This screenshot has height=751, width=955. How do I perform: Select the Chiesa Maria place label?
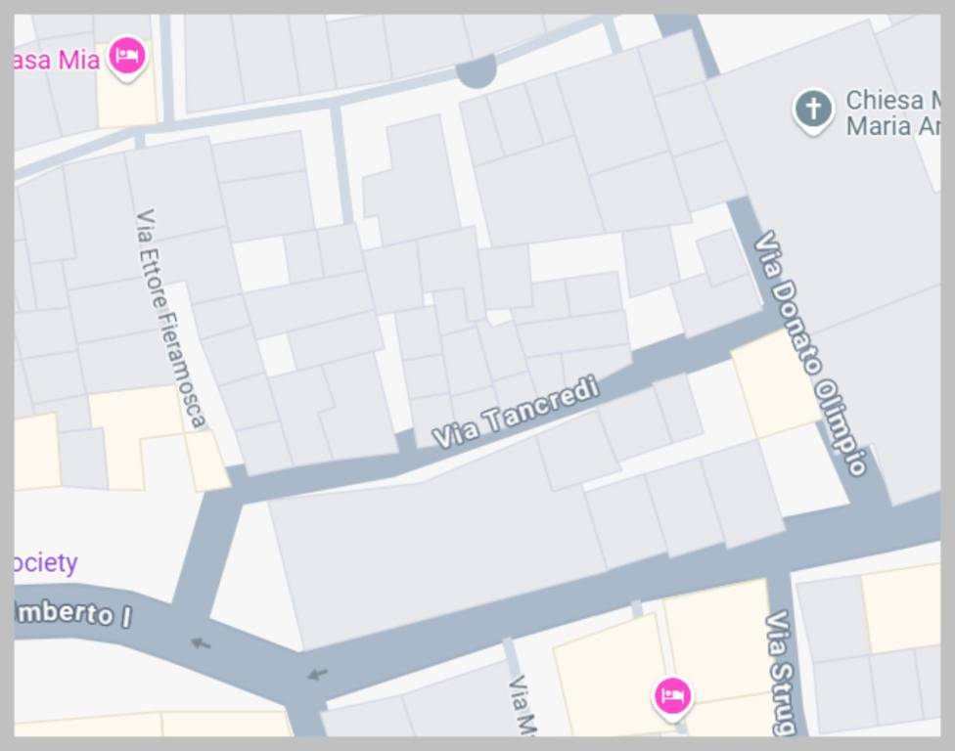pyautogui.click(x=893, y=113)
